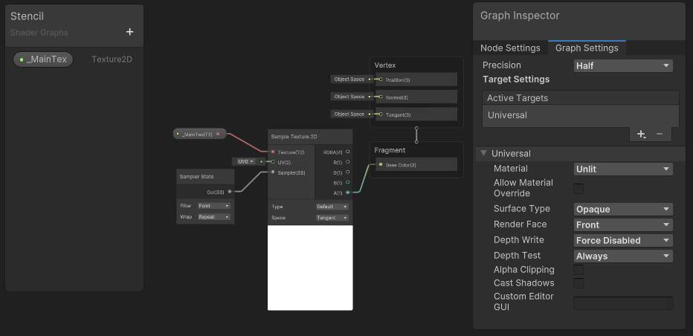Open the Space dropdown set to Tangent
Image resolution: width=693 pixels, height=336 pixels.
coord(332,218)
